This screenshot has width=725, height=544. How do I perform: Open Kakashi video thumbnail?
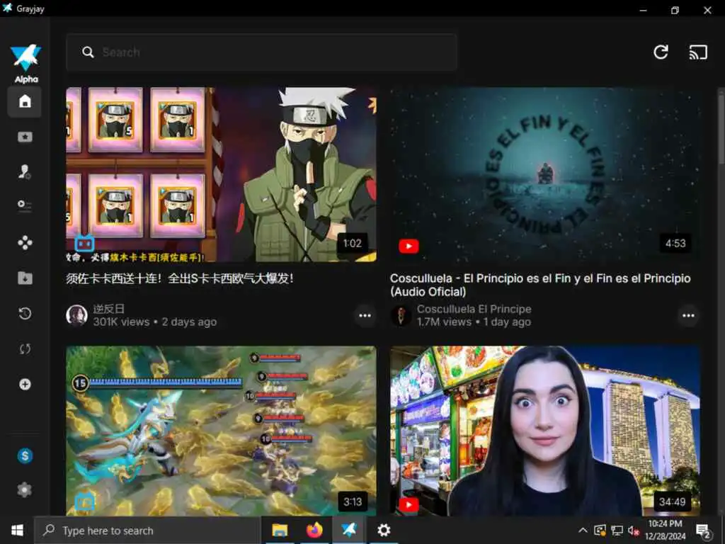(221, 174)
